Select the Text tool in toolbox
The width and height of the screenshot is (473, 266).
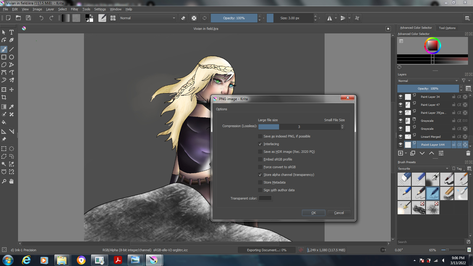tap(12, 32)
